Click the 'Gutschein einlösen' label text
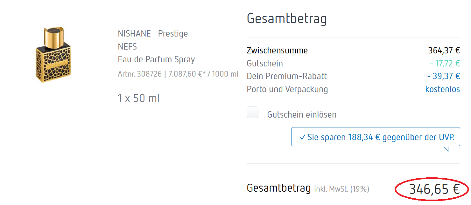Screen dimensions: 471x205 pos(302,115)
